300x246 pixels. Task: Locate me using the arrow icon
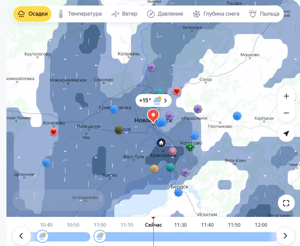tap(286, 134)
